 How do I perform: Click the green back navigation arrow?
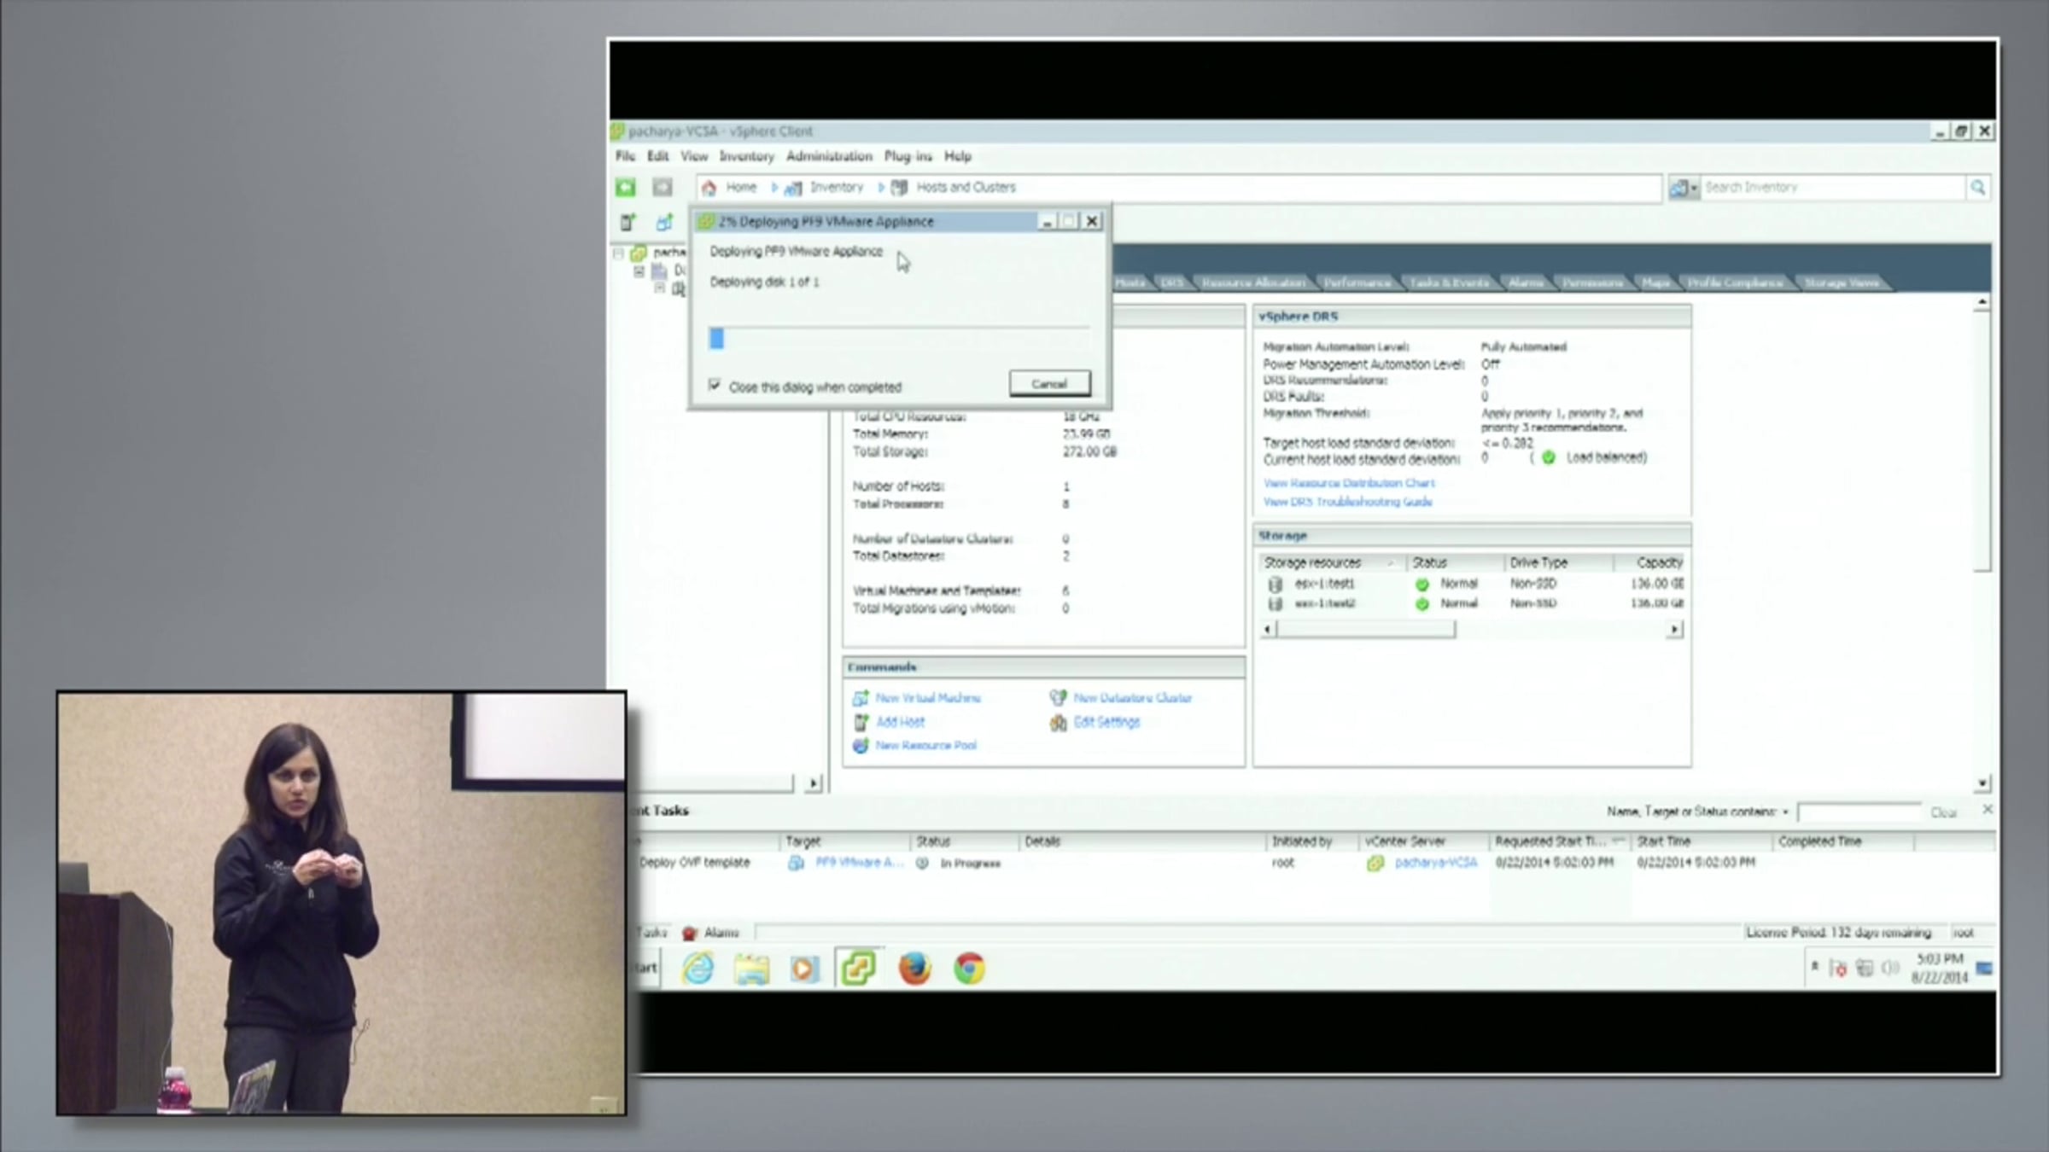click(626, 187)
